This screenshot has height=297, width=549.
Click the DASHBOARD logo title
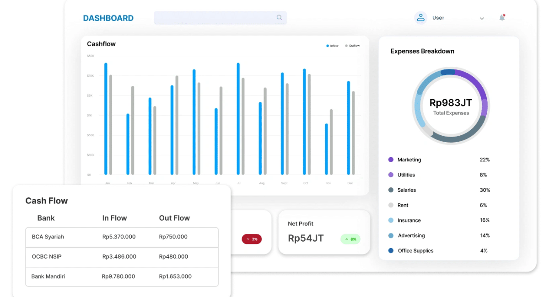click(108, 18)
